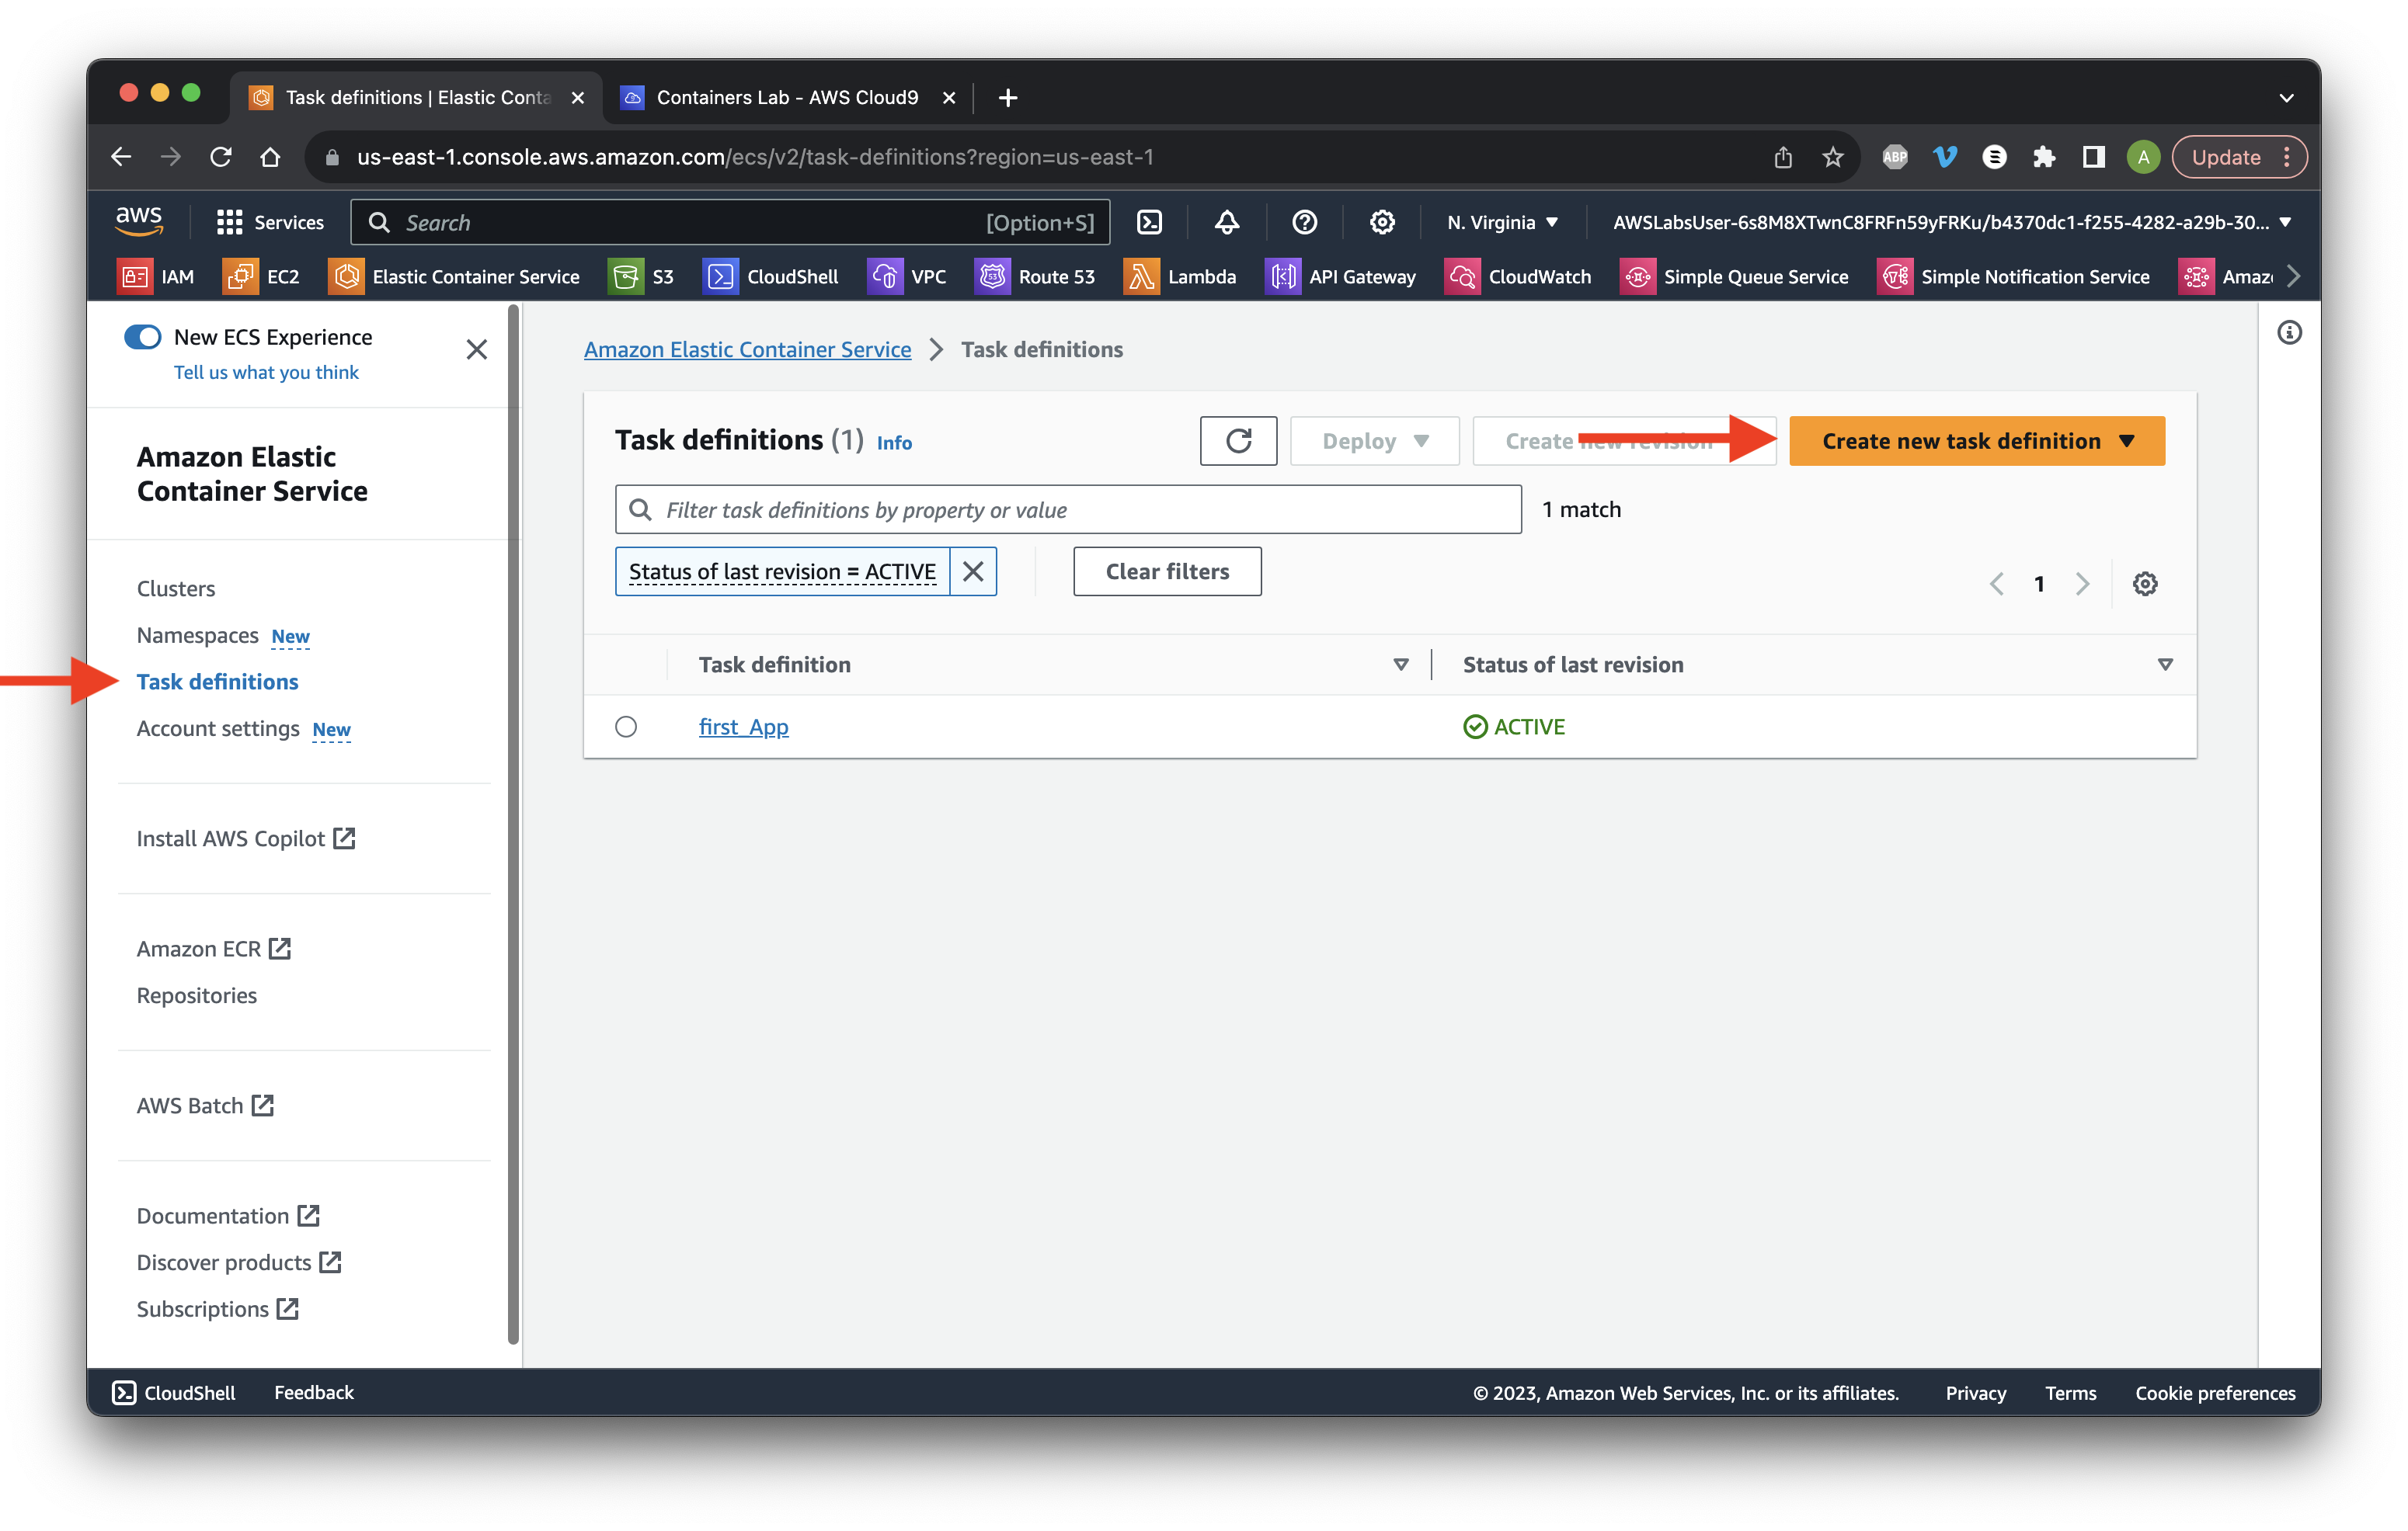The width and height of the screenshot is (2408, 1531).
Task: Open Amazon ECR external link
Action: pyautogui.click(x=213, y=949)
